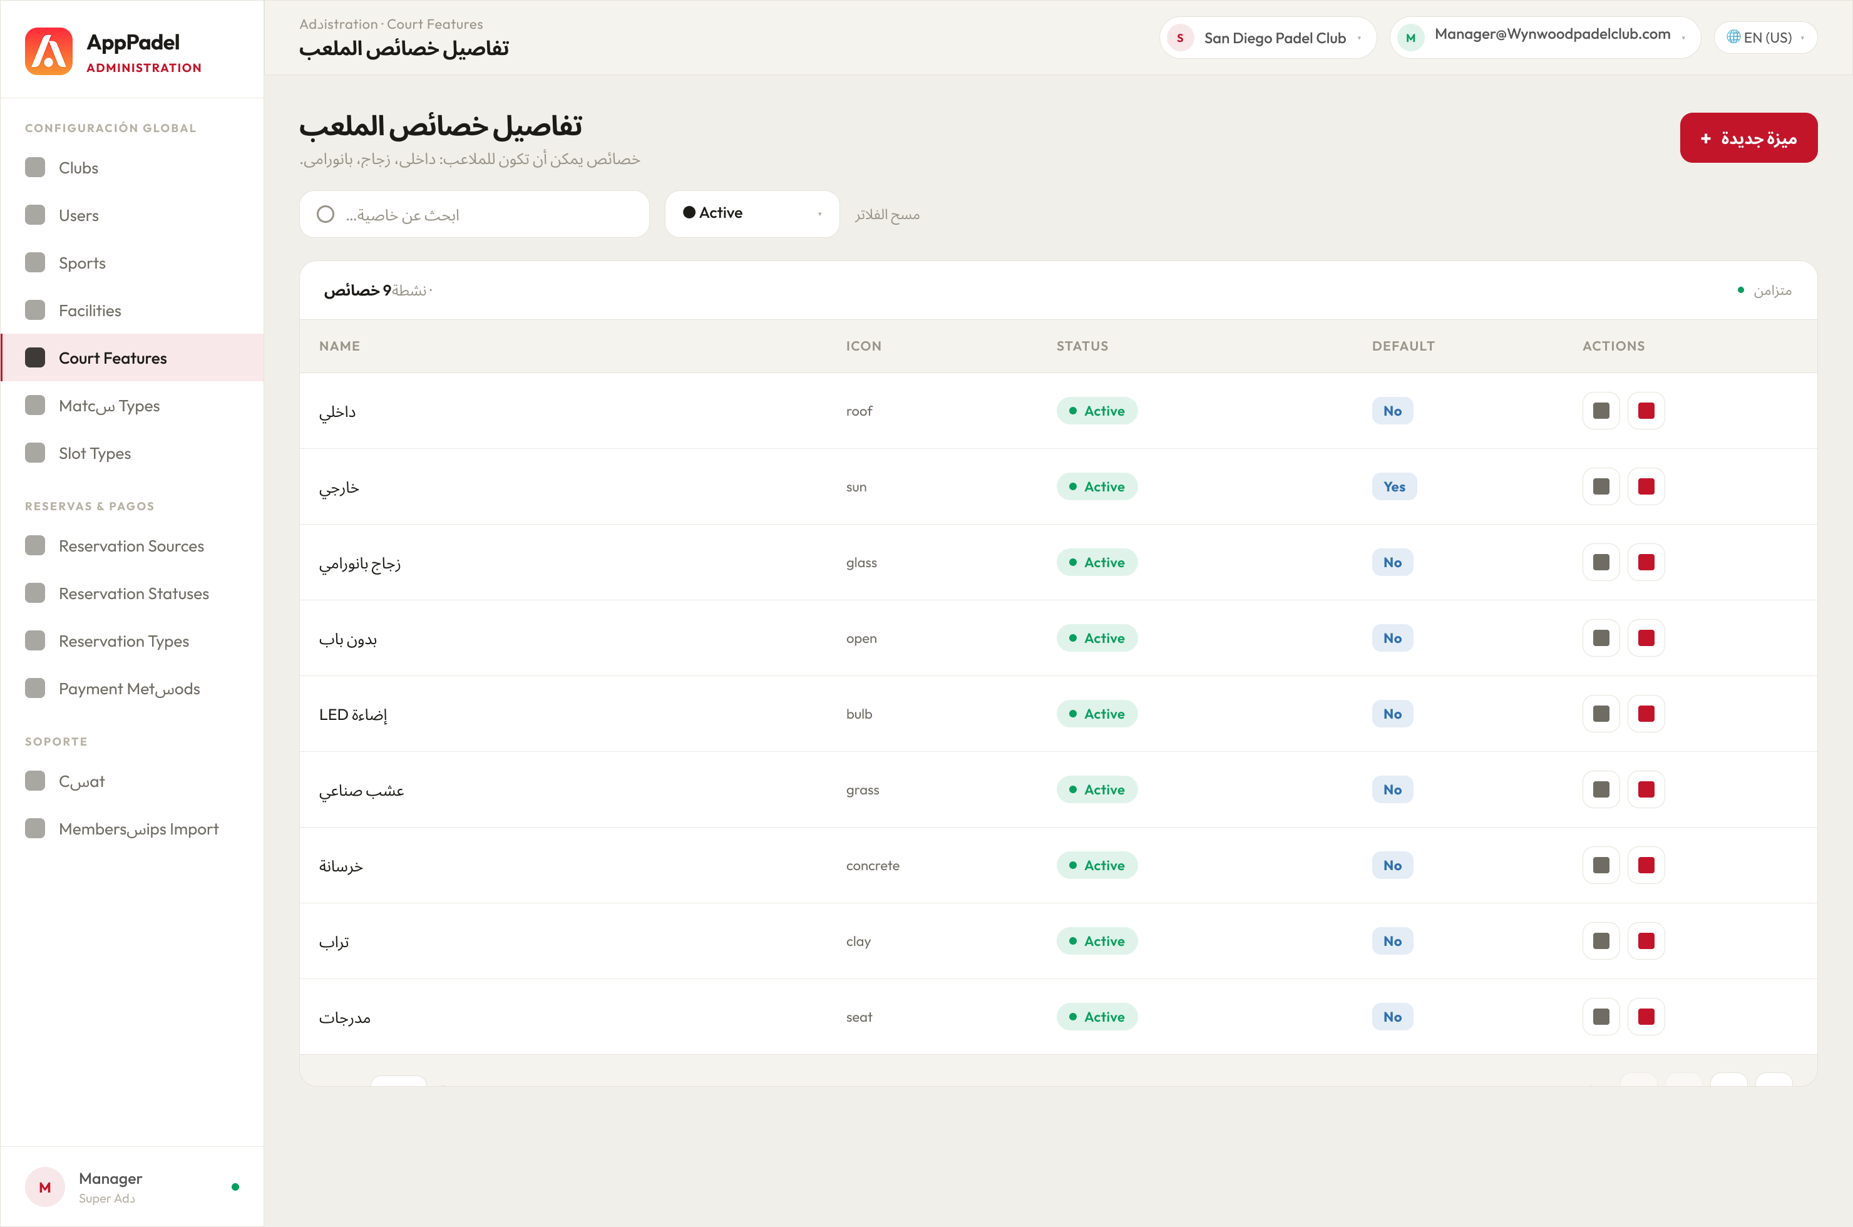
Task: Delete the إضاءة LED feature
Action: [x=1646, y=714]
